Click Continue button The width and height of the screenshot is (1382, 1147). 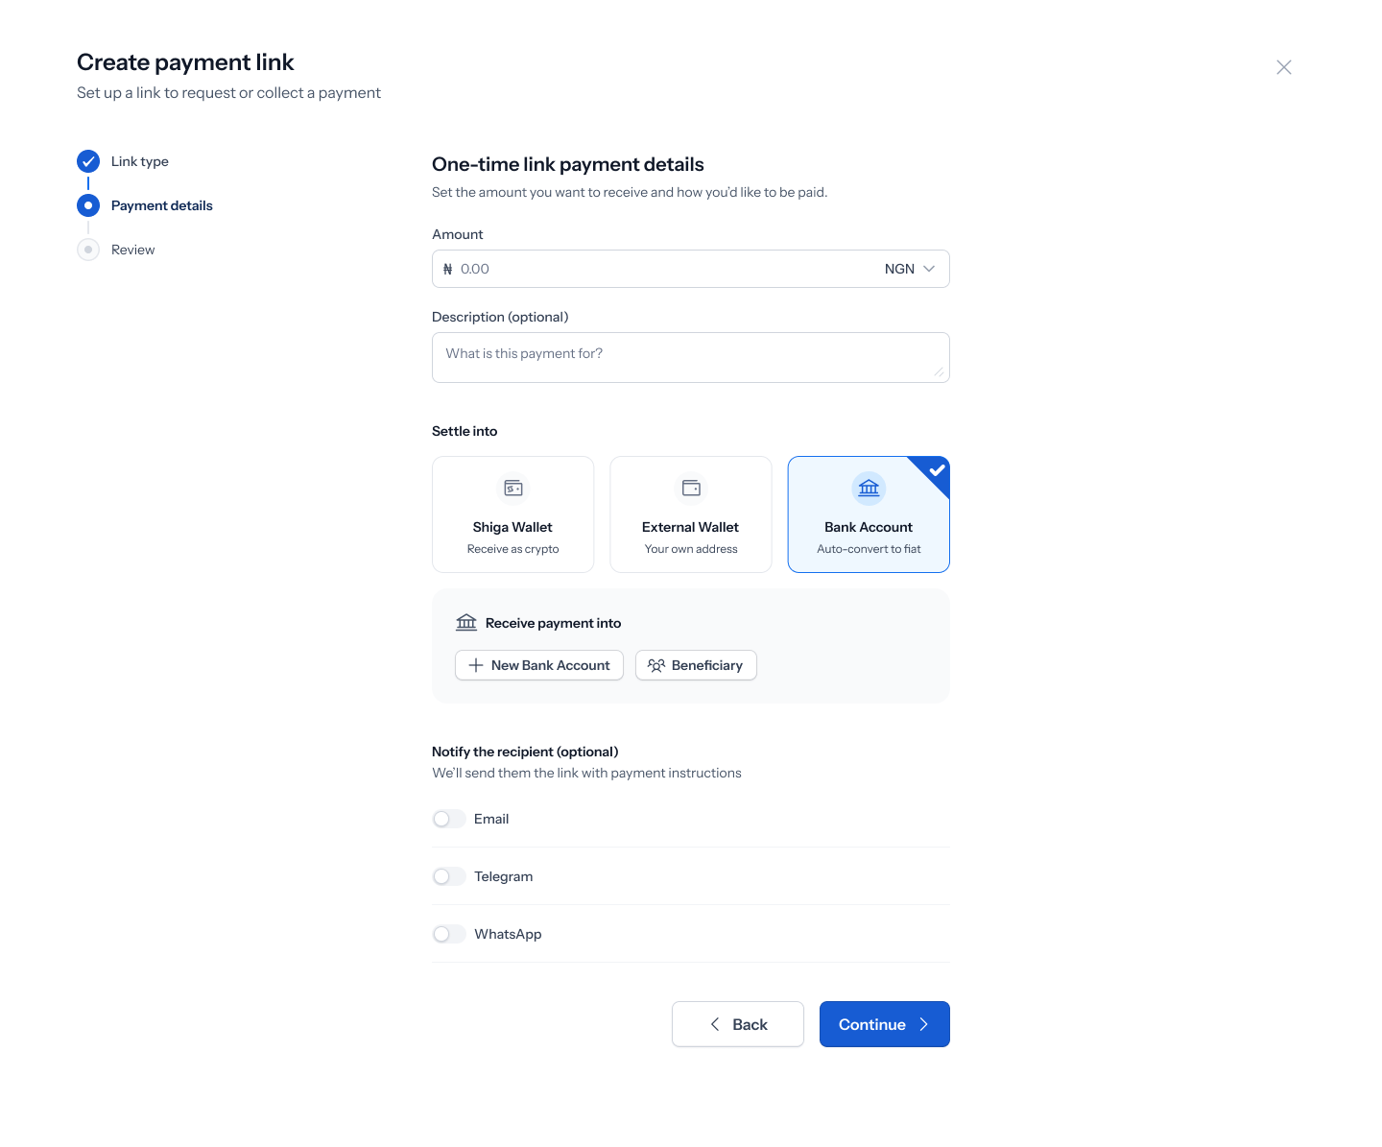tap(885, 1024)
